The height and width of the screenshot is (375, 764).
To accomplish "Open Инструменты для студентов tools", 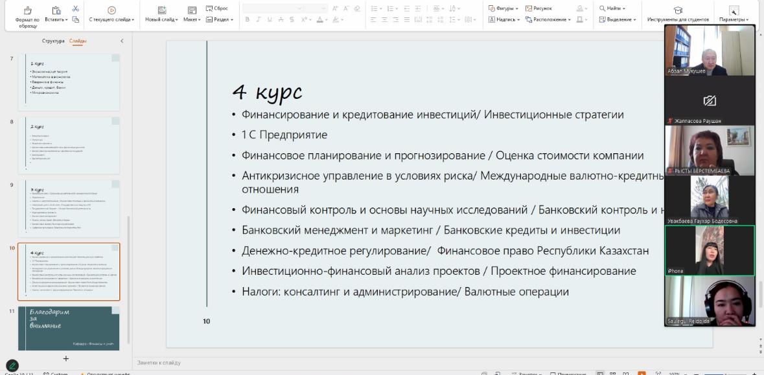I will 673,14.
